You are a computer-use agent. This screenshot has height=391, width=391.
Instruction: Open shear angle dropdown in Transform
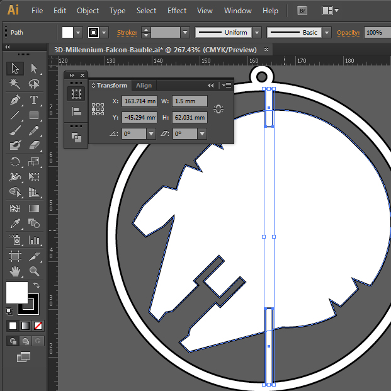[x=202, y=133]
